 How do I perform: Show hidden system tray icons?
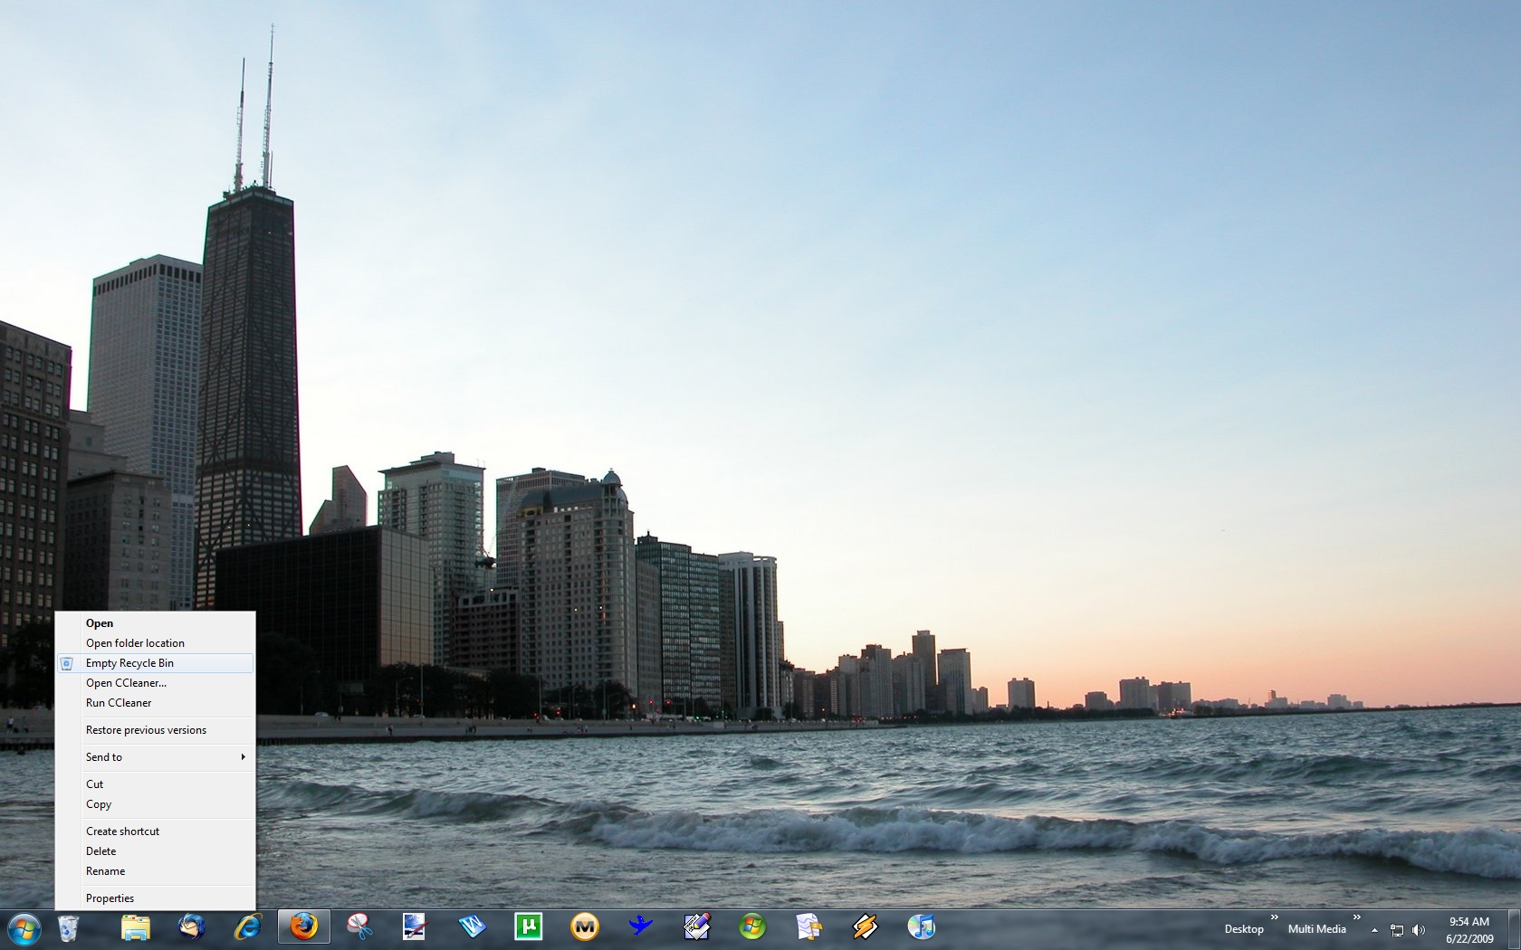(1374, 930)
